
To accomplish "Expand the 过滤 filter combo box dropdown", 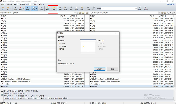I will point(136,8).
